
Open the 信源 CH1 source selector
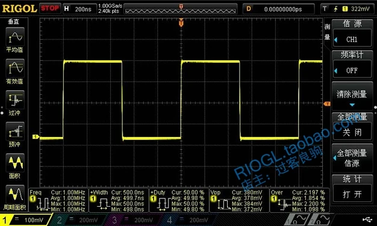pyautogui.click(x=352, y=39)
